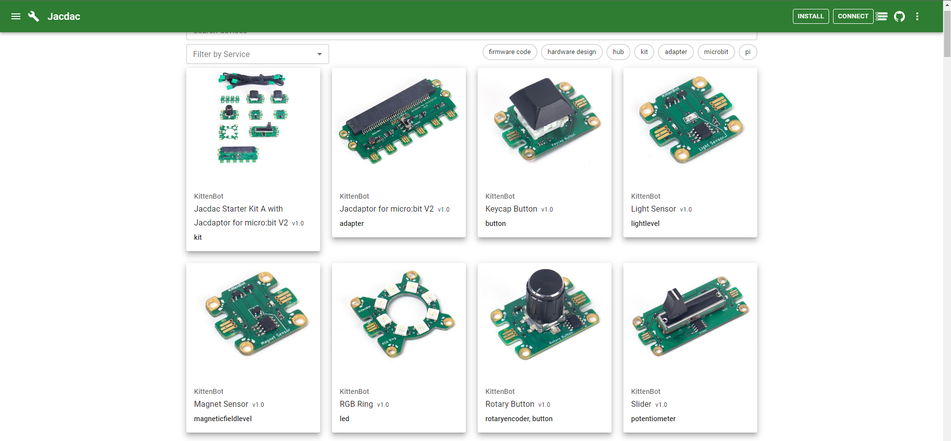Screen dimensions: 951x441
Task: Go to the Jacdac home title
Action: click(64, 16)
